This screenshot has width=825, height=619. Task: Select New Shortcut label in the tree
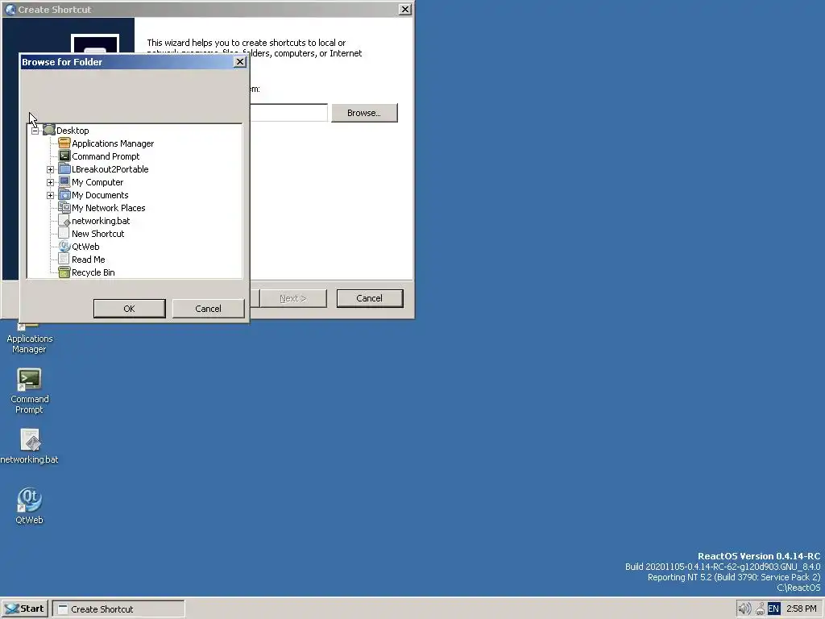[x=97, y=234]
